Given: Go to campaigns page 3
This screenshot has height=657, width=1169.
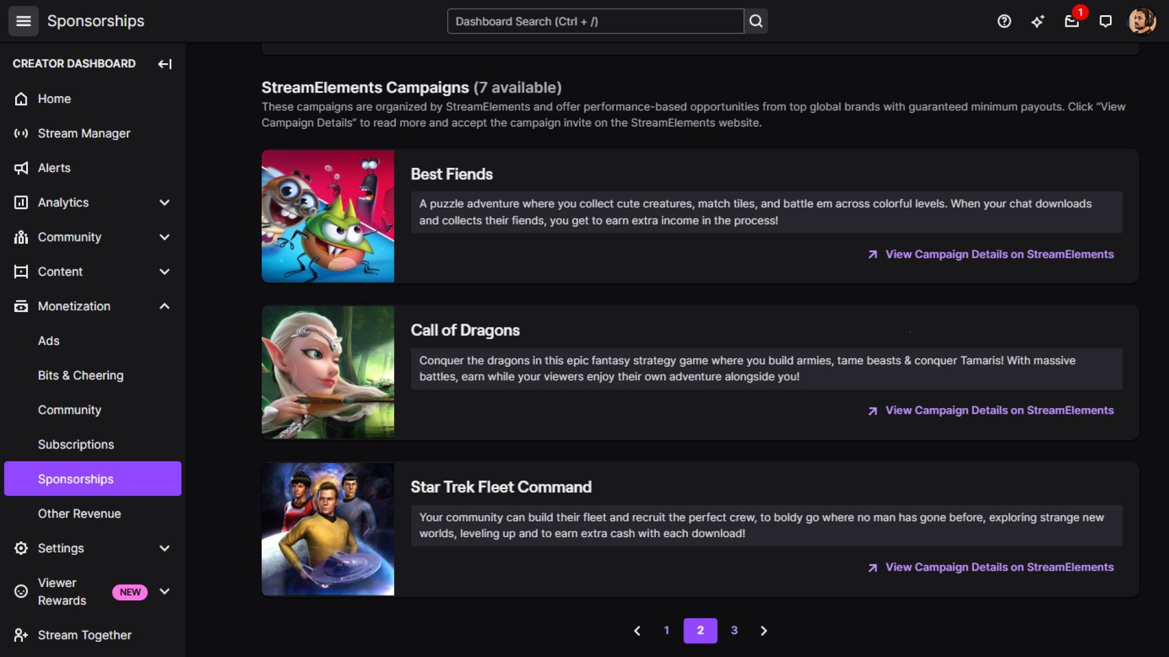Looking at the screenshot, I should point(734,631).
